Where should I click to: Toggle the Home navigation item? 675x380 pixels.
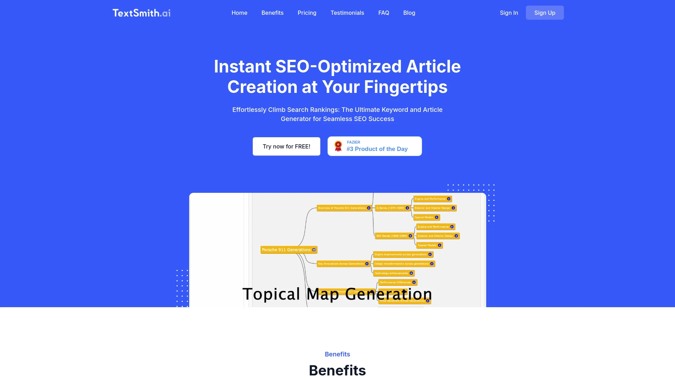239,13
